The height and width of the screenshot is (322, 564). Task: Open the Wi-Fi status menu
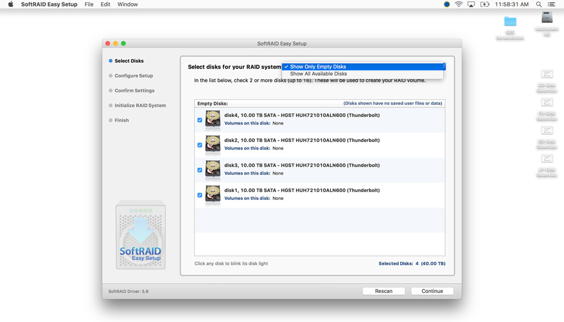(459, 5)
